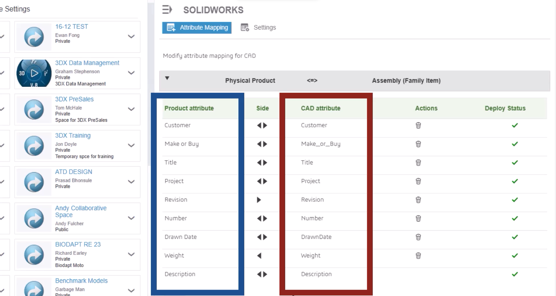
Task: Change sync direction for Drawn Date
Action: pyautogui.click(x=262, y=237)
